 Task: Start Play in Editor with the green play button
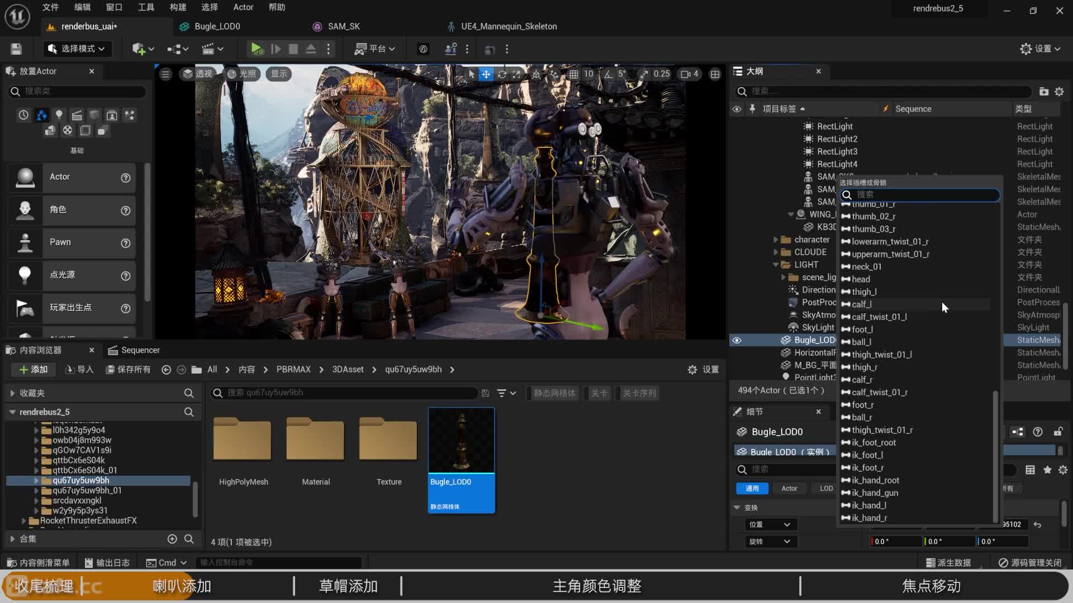256,49
